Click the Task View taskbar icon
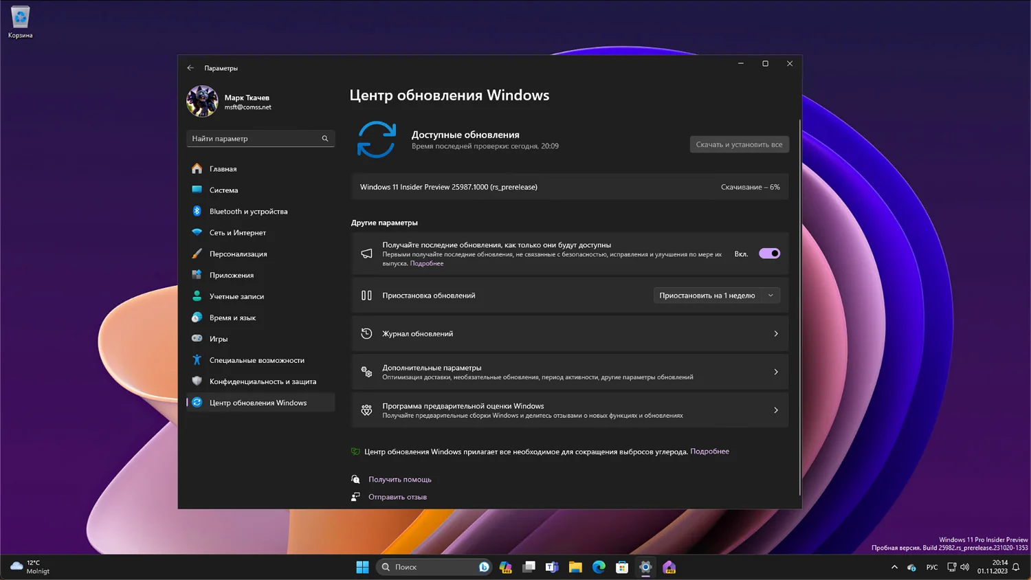1031x580 pixels. (529, 567)
